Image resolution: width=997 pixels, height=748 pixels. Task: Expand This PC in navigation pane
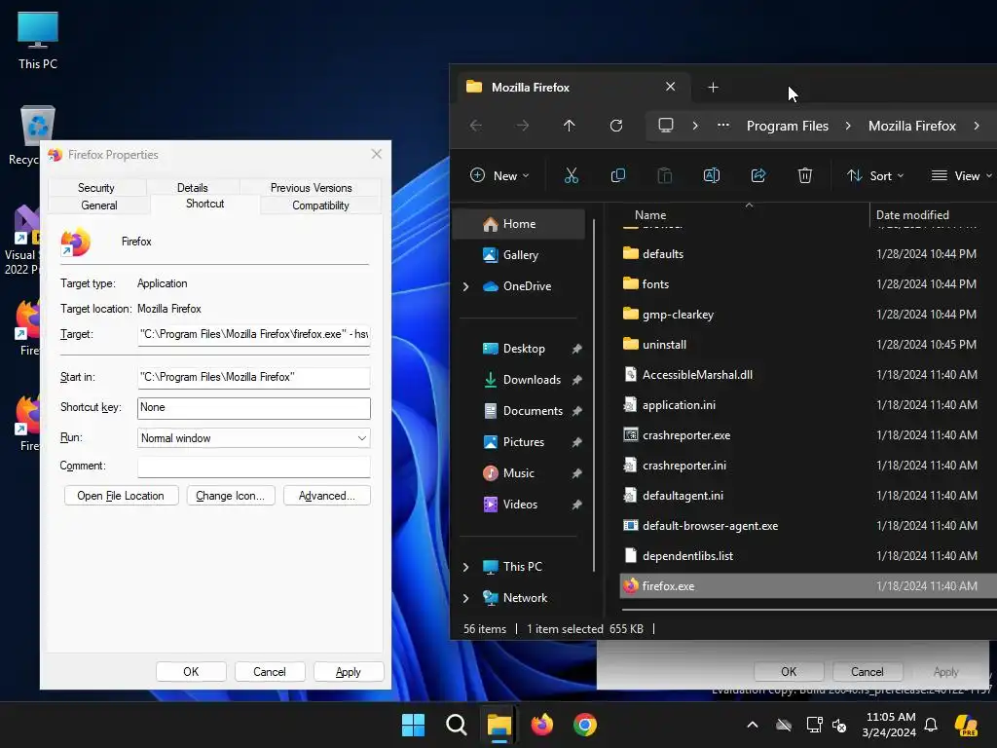466,567
